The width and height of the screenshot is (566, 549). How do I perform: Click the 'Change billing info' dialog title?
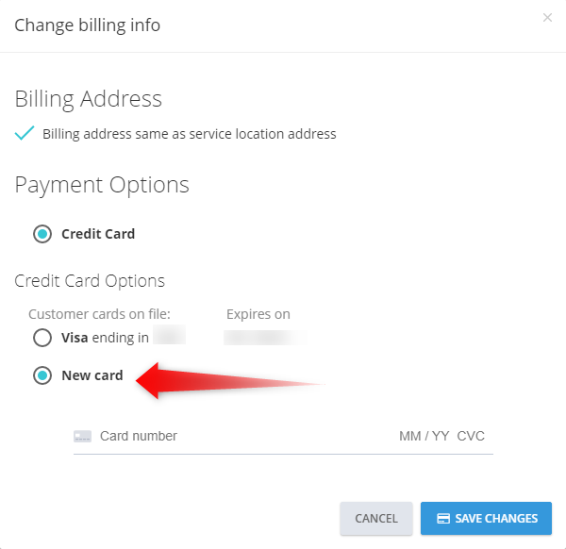[88, 25]
